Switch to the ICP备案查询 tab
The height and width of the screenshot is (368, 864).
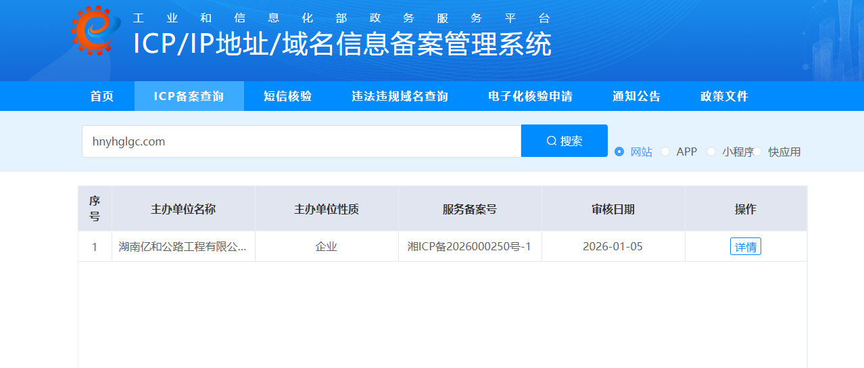click(189, 96)
